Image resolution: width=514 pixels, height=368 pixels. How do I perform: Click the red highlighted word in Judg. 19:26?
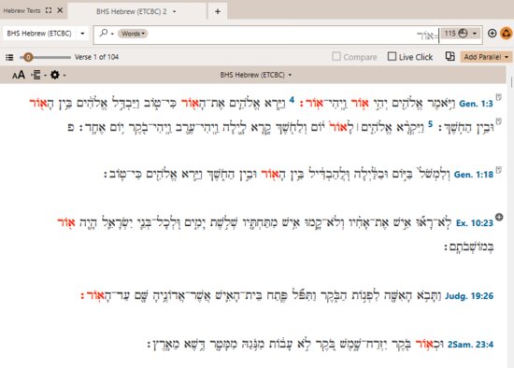(x=95, y=295)
